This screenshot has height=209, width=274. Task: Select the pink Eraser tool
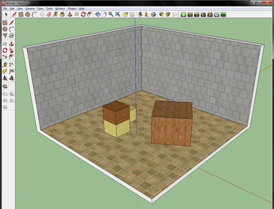tap(49, 15)
